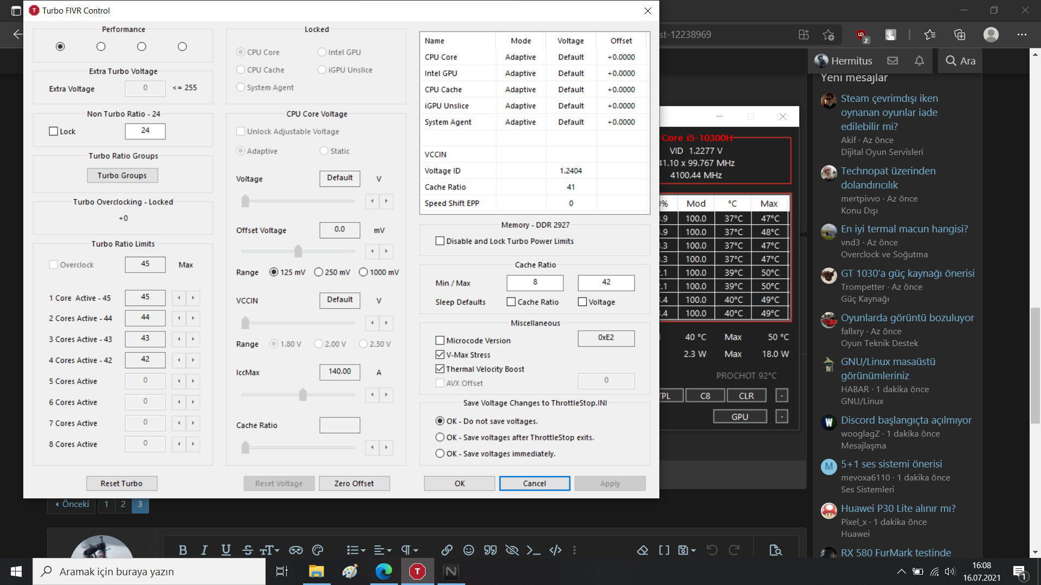The width and height of the screenshot is (1041, 585).
Task: Open Microsoft Edge from taskbar
Action: point(383,571)
